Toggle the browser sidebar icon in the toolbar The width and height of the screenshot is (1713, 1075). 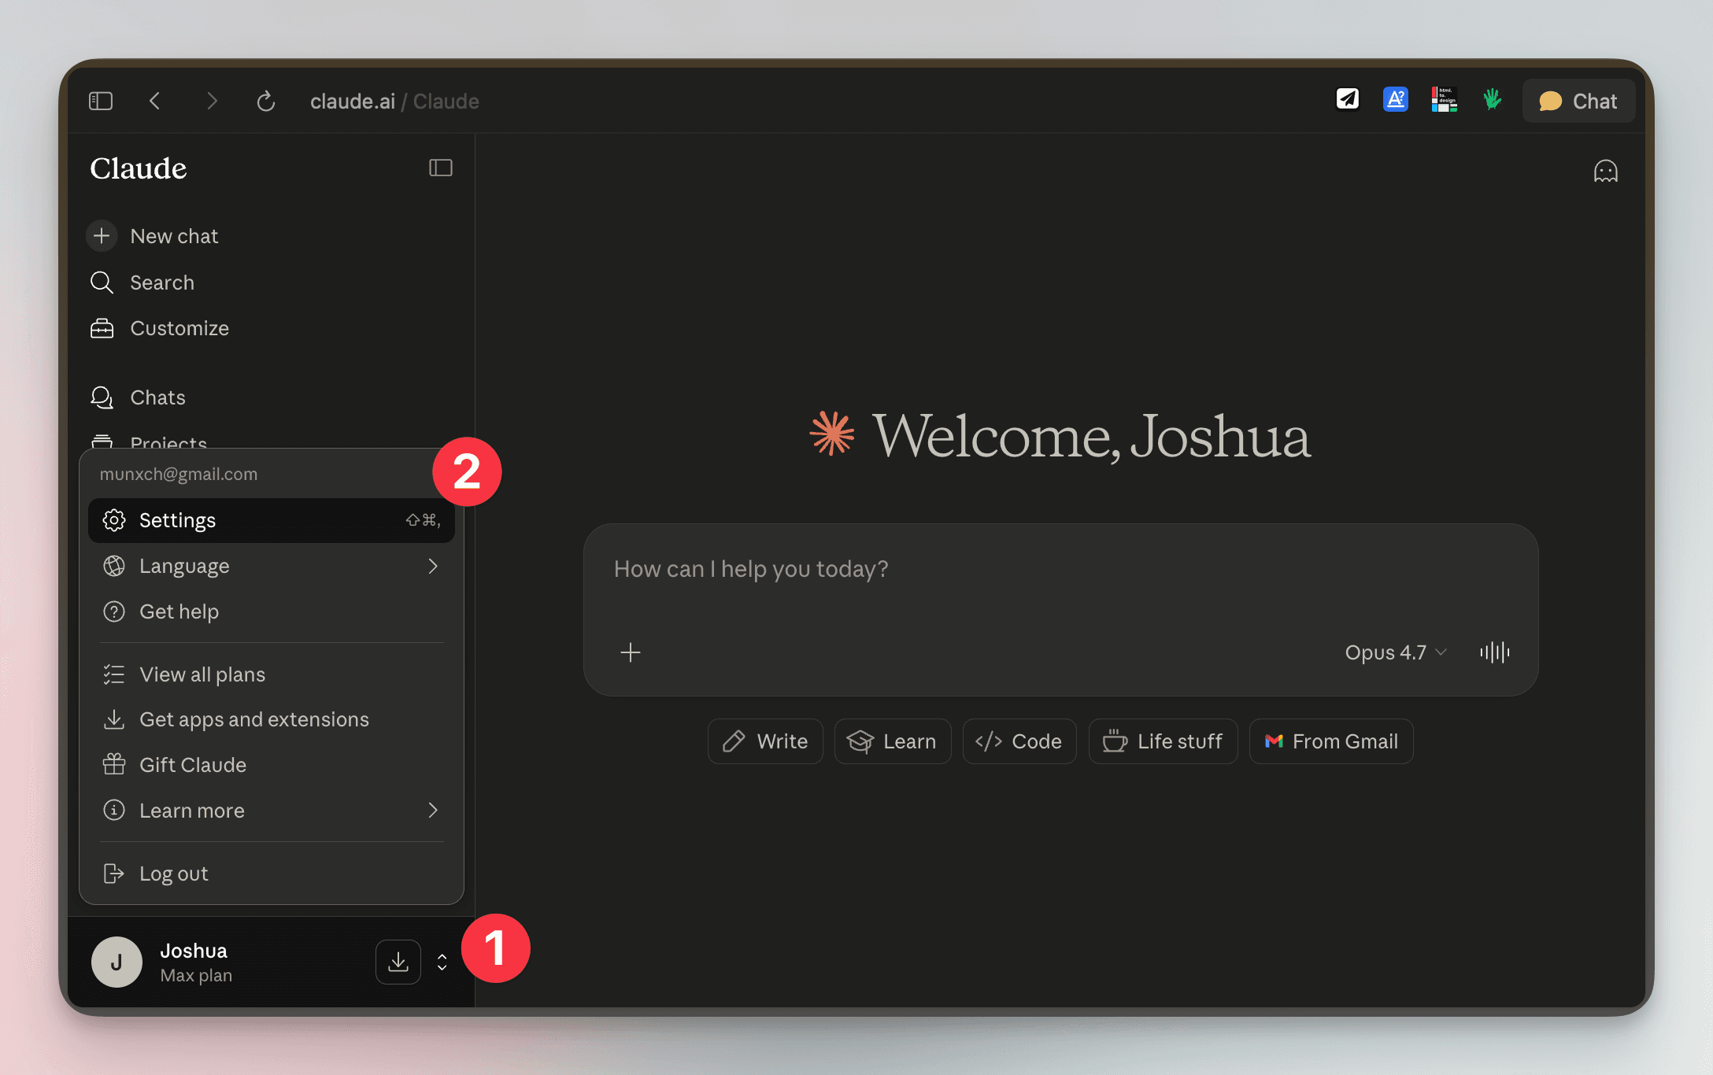pyautogui.click(x=101, y=101)
